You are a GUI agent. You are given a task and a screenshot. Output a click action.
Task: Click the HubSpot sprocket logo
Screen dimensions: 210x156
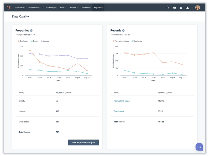tap(9, 8)
